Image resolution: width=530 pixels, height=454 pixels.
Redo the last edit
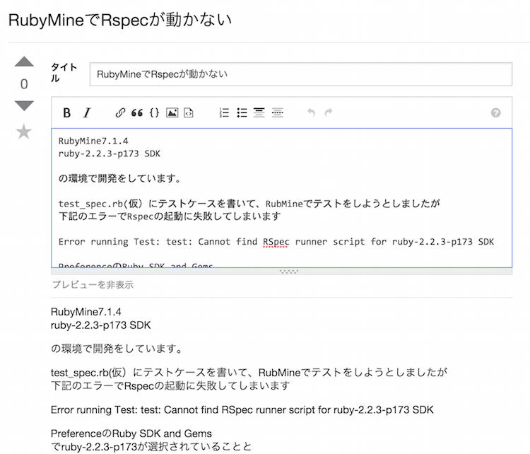pyautogui.click(x=329, y=112)
